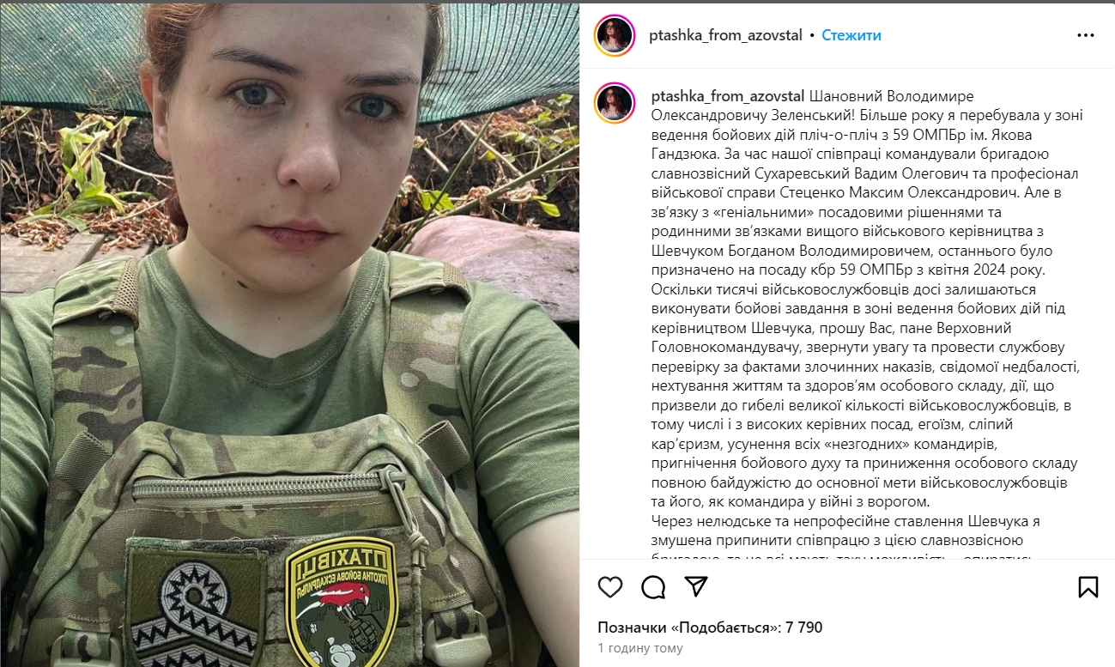The image size is (1115, 667).
Task: Follow the account via Стежити
Action: tap(851, 35)
